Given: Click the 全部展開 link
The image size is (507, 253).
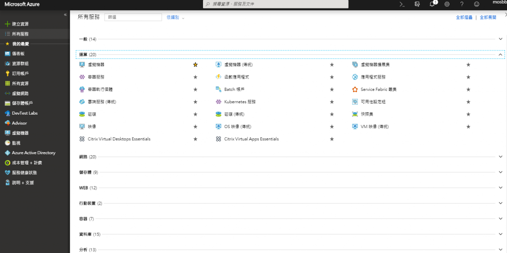Looking at the screenshot, I should [488, 17].
